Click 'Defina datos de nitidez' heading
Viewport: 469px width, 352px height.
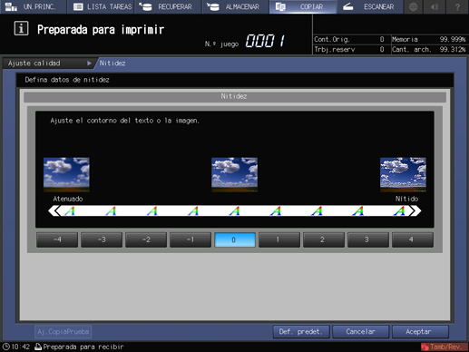67,80
